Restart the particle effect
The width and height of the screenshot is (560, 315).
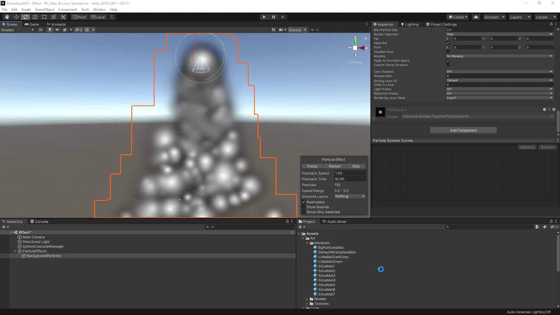[x=335, y=166]
